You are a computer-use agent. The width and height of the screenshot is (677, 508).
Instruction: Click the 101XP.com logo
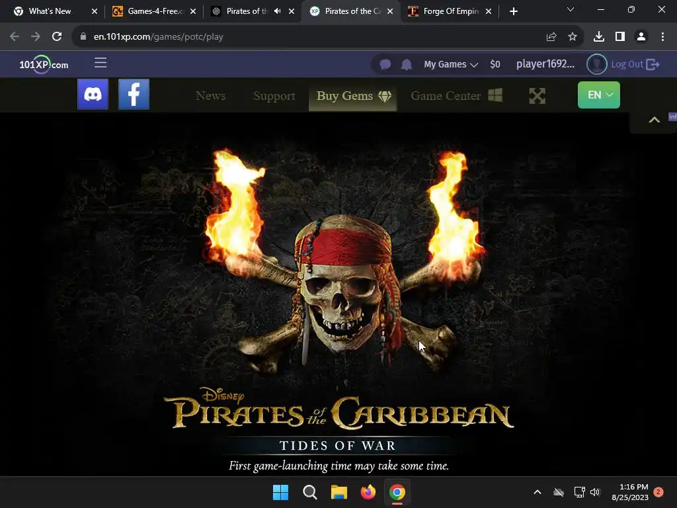(x=44, y=64)
